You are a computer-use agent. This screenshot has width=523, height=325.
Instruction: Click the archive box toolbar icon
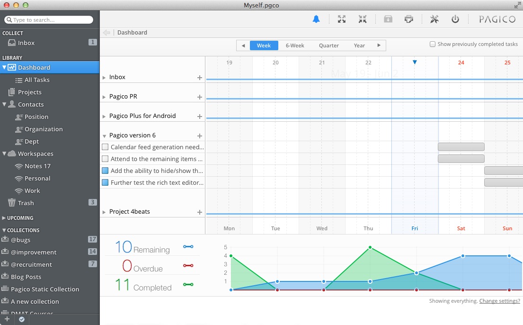coord(388,19)
